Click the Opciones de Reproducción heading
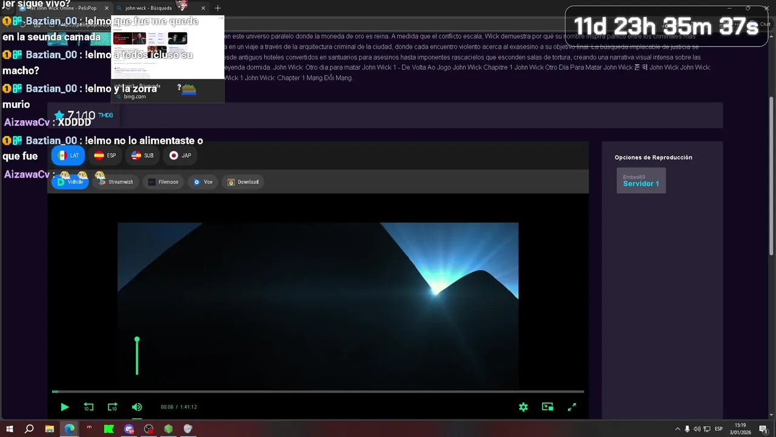The height and width of the screenshot is (437, 776). point(654,157)
